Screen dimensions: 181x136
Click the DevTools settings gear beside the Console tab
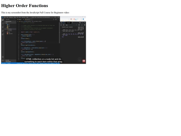(80, 23)
